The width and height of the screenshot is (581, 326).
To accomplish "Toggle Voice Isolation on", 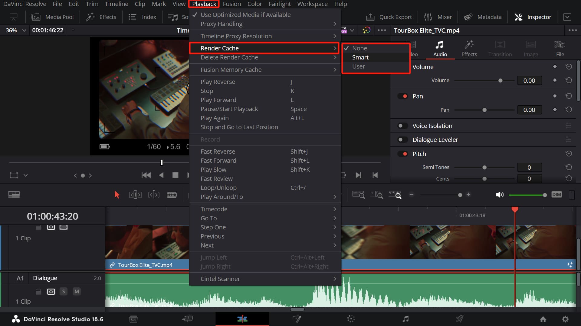I will click(x=402, y=126).
